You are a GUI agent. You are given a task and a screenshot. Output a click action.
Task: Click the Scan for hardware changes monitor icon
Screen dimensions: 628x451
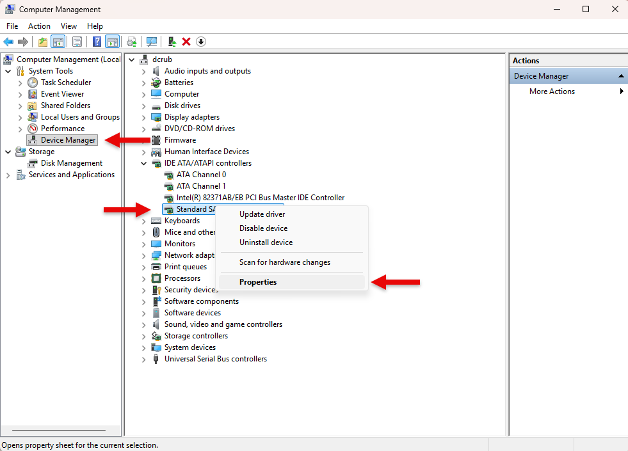[x=151, y=42]
